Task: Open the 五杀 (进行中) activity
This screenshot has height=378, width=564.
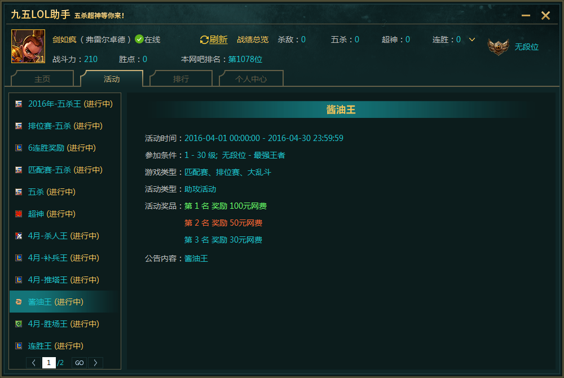Action: tap(65, 192)
